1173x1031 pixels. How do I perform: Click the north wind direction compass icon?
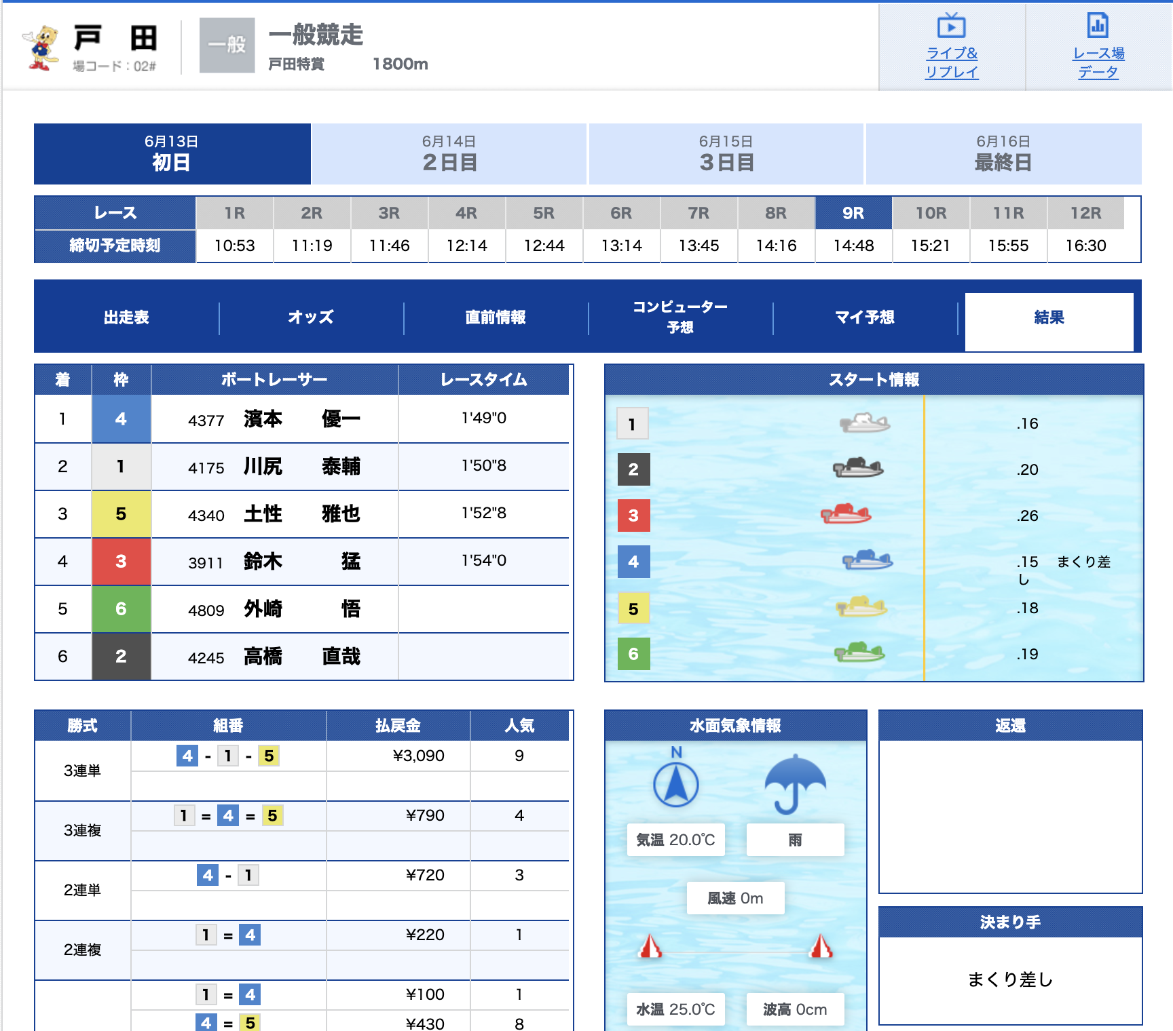(675, 783)
